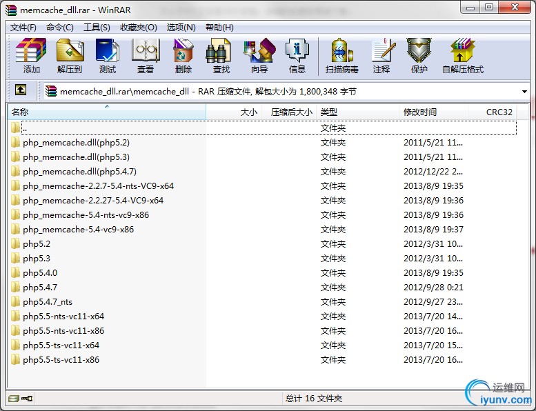
Task: Click the date 2012/9/28 0:21
Action: tap(433, 288)
